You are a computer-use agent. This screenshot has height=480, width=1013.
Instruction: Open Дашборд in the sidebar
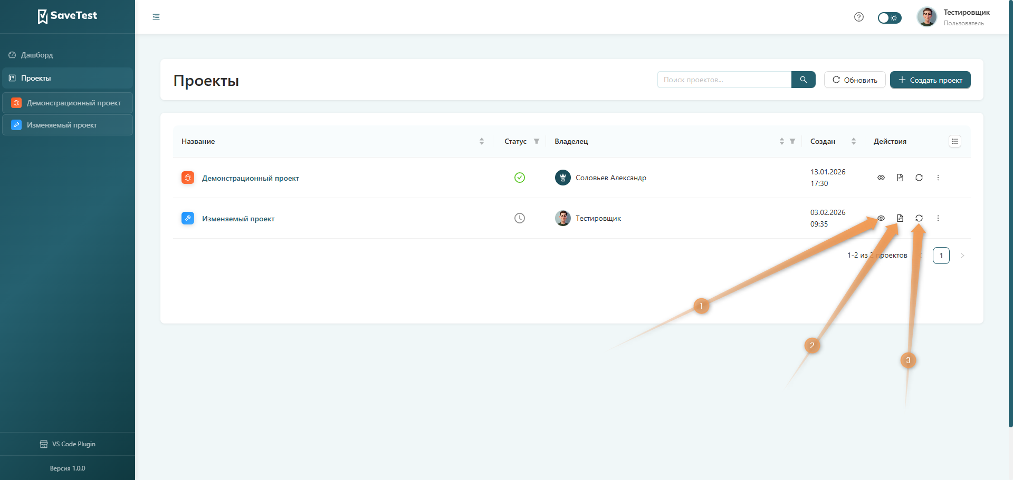pyautogui.click(x=37, y=55)
